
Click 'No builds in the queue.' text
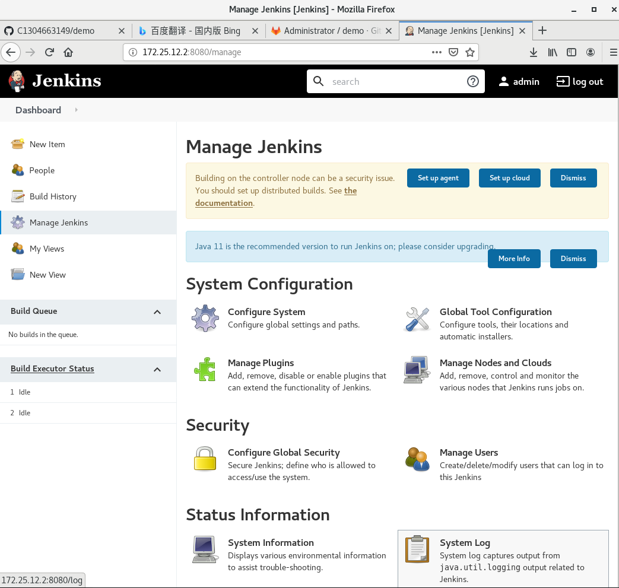(43, 334)
